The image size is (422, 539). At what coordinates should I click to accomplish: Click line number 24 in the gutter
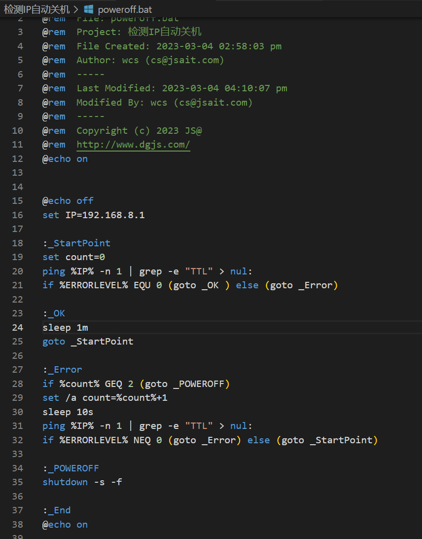pyautogui.click(x=17, y=327)
